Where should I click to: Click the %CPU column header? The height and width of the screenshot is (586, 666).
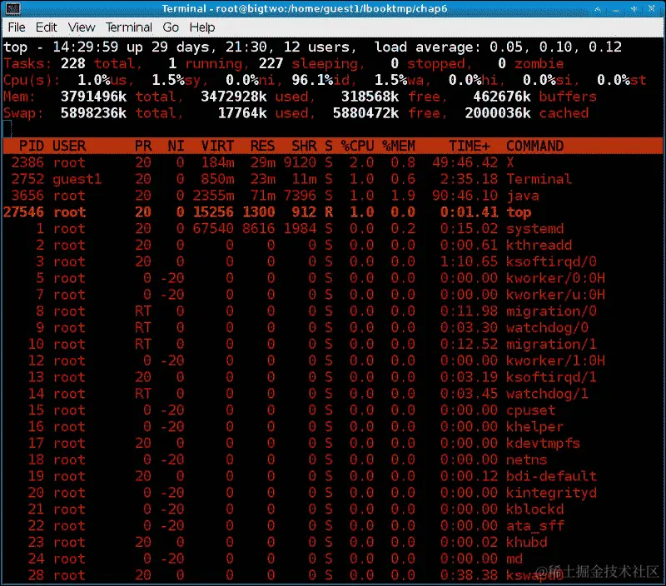(358, 146)
